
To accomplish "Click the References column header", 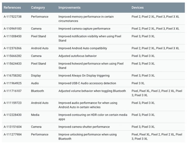I will pos(12,7).
